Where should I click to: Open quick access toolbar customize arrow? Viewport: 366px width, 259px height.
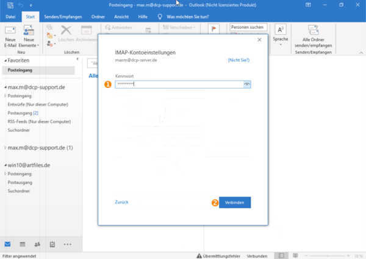[x=31, y=5]
